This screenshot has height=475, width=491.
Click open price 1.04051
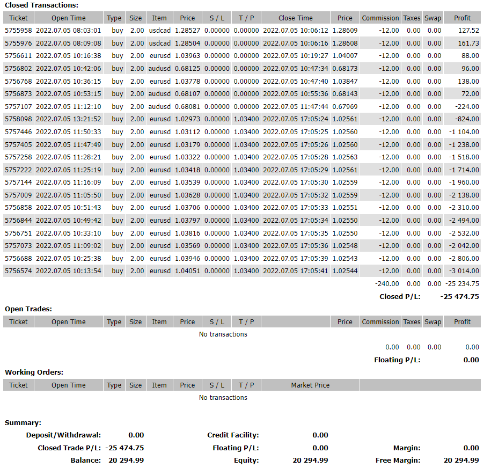187,271
